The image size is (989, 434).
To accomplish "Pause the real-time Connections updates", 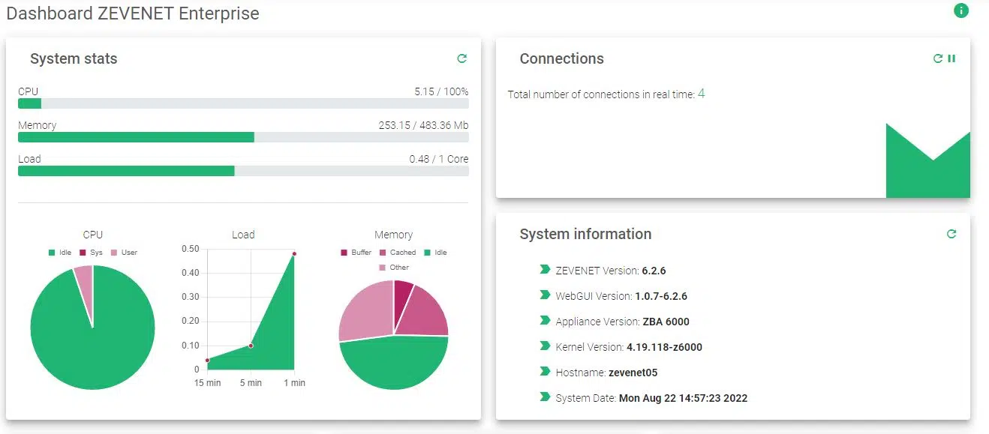I will 951,58.
